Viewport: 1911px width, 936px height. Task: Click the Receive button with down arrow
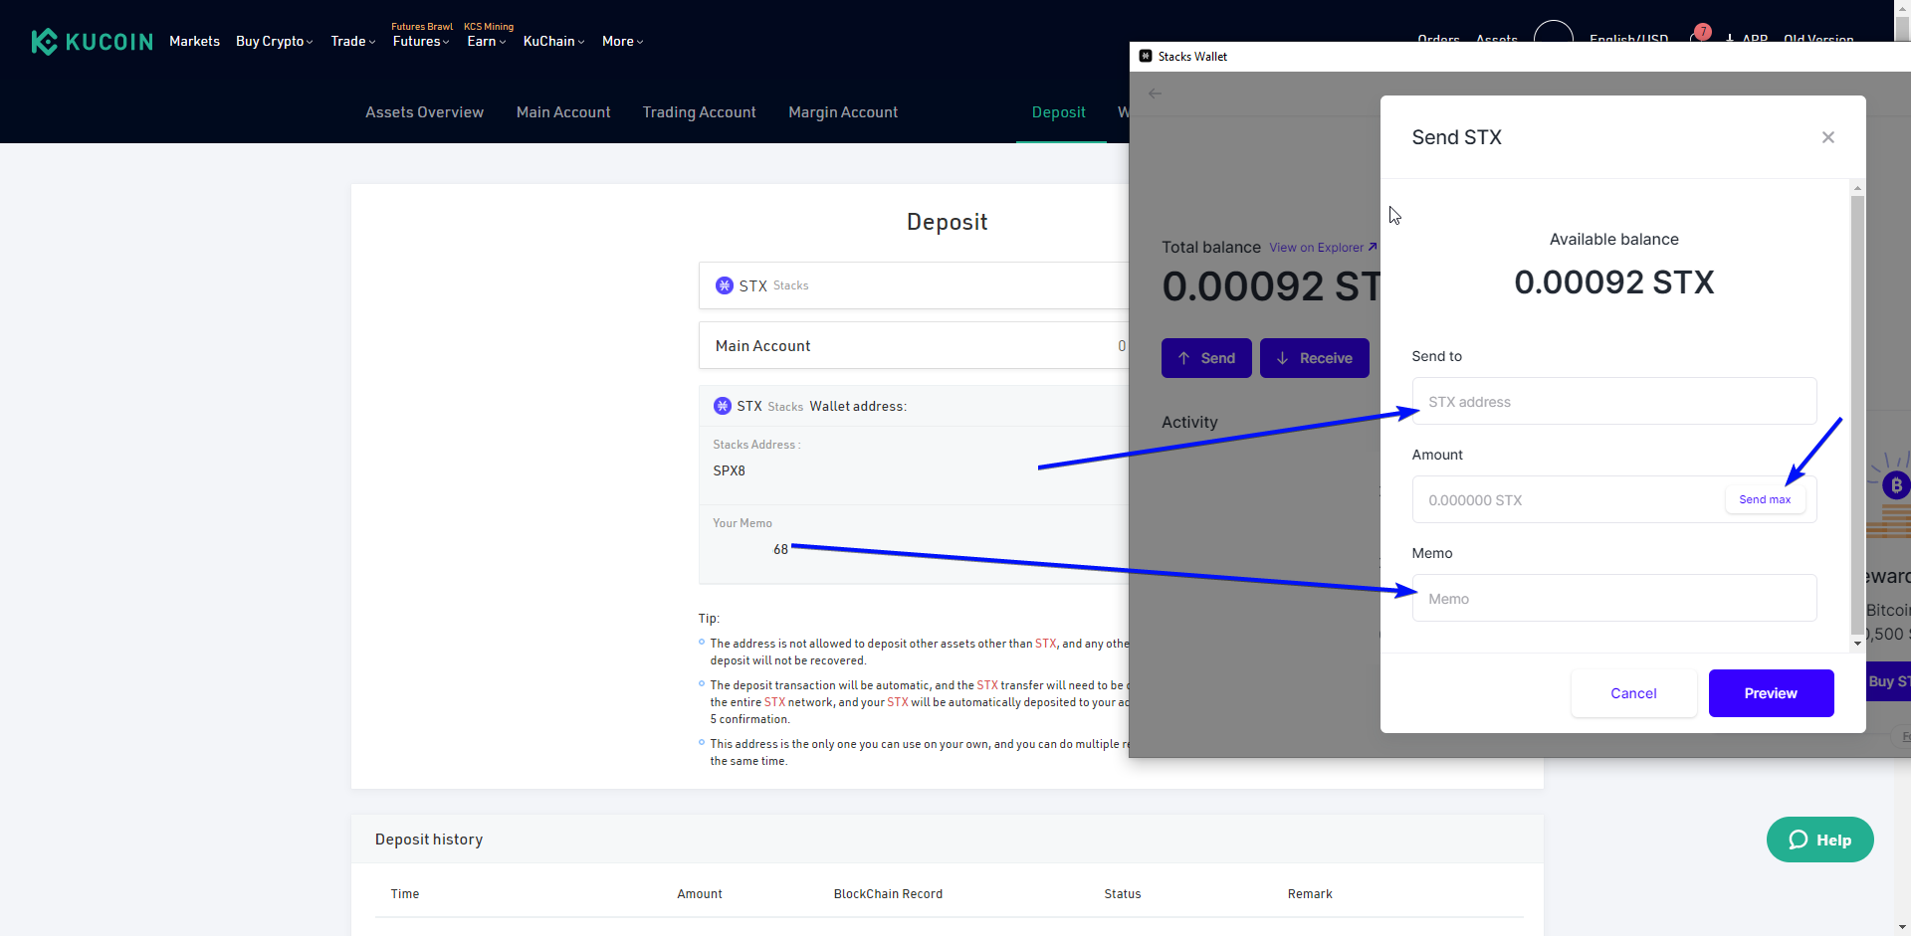(x=1314, y=358)
